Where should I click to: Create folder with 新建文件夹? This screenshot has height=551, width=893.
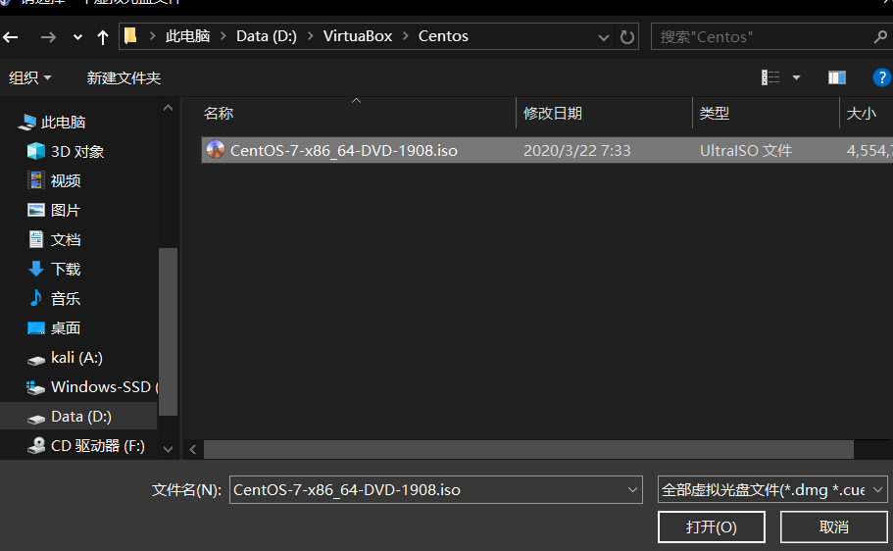(x=124, y=77)
